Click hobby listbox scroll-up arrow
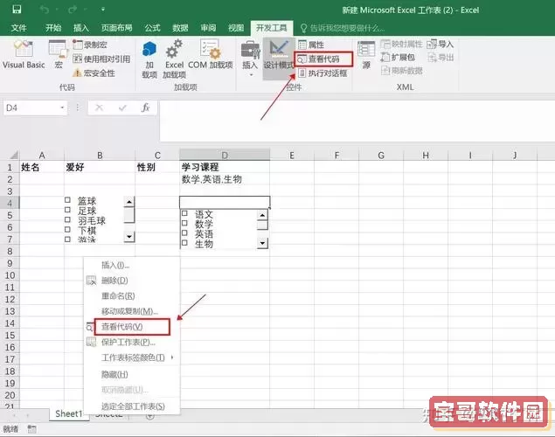The width and height of the screenshot is (555, 437). (129, 202)
